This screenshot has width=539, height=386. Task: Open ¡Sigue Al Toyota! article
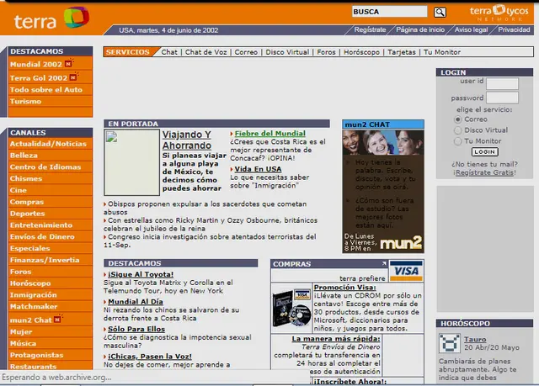point(141,274)
